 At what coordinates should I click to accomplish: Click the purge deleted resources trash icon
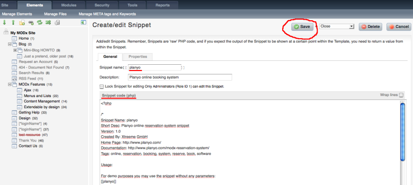point(57,23)
